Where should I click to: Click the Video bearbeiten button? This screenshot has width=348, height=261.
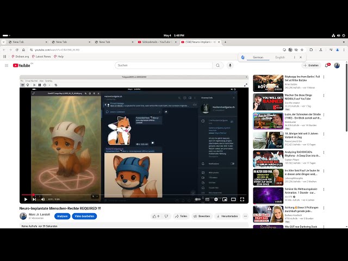tap(84, 216)
